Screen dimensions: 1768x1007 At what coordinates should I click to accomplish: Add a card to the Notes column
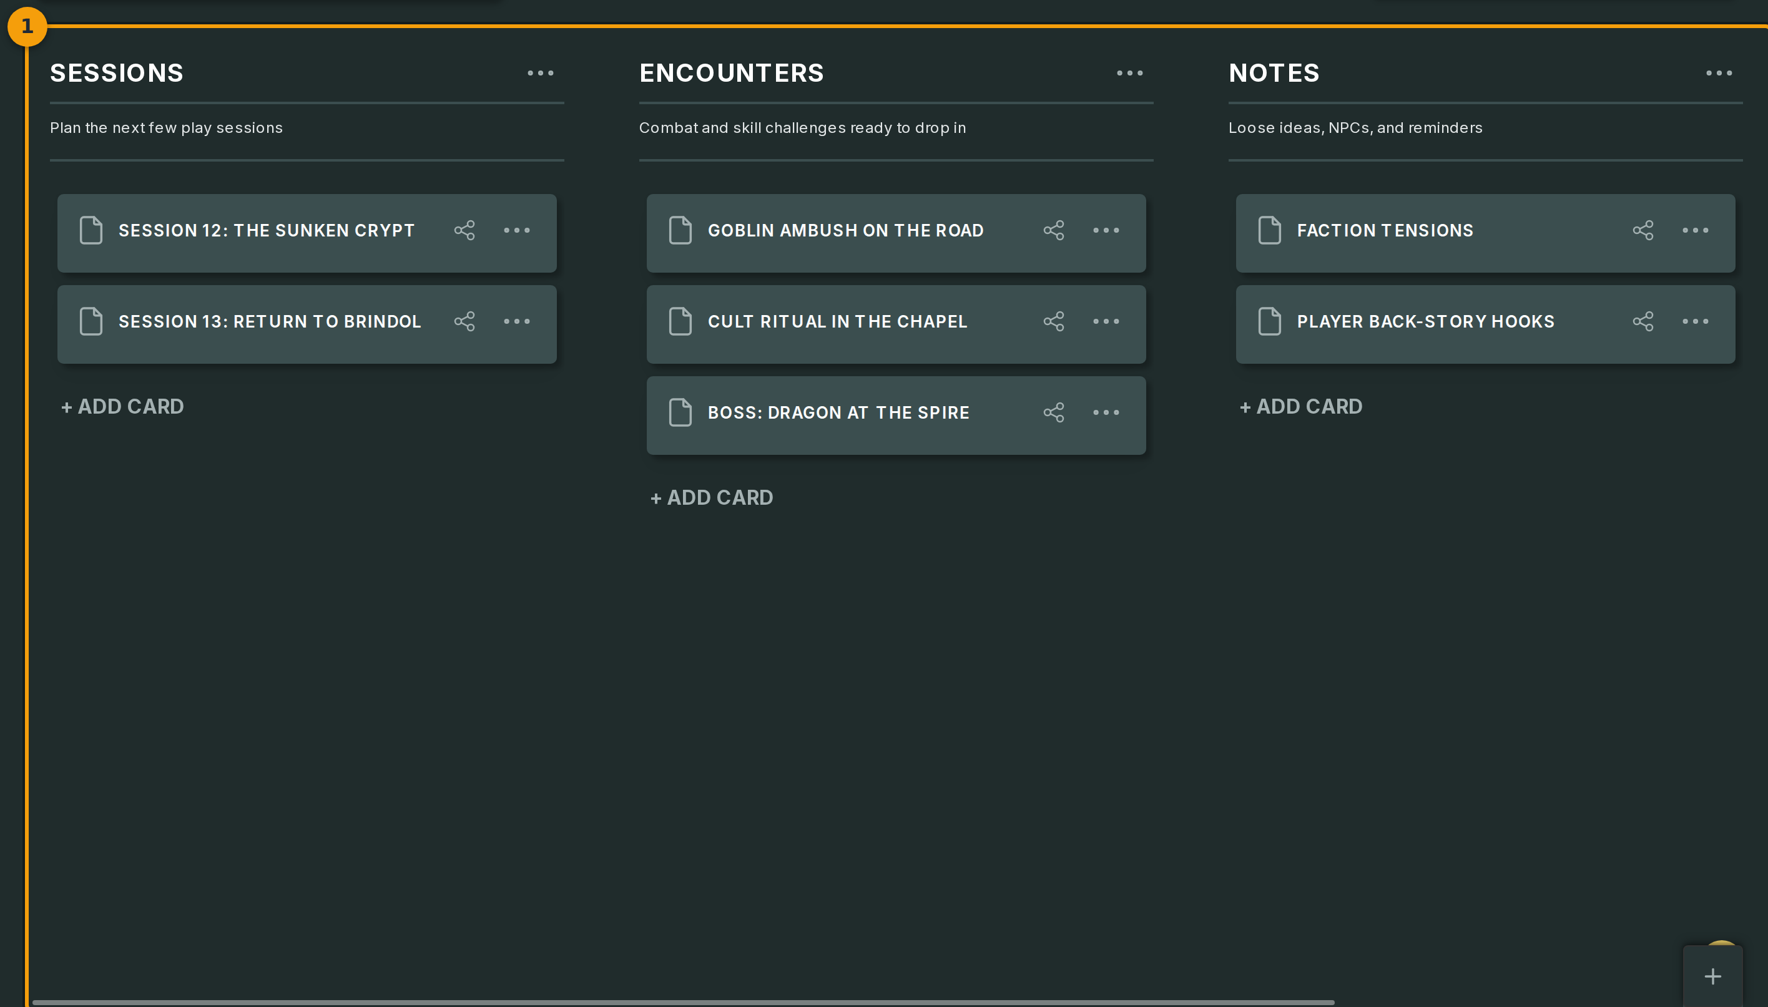coord(1301,407)
